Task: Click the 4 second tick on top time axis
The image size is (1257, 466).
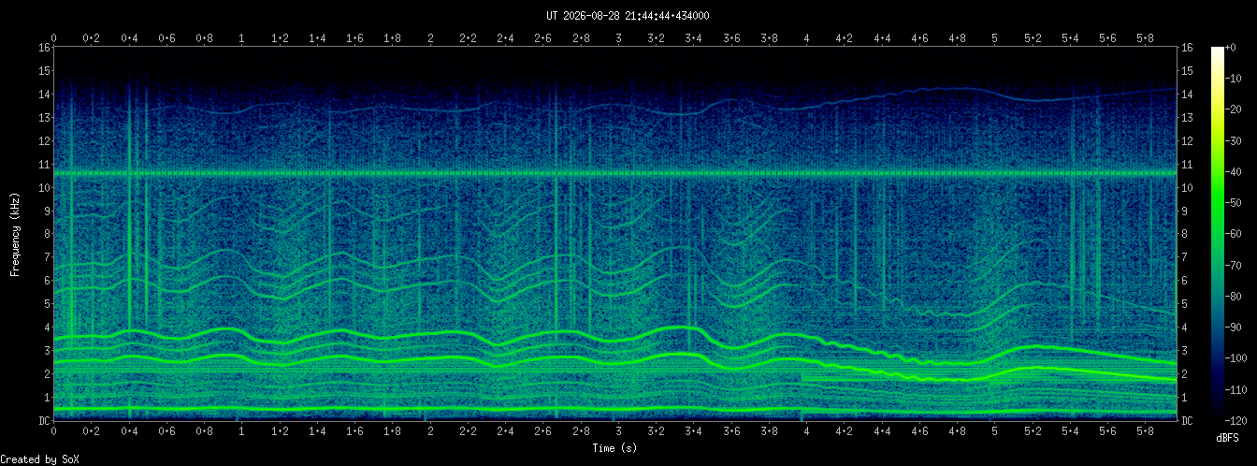Action: pyautogui.click(x=806, y=38)
